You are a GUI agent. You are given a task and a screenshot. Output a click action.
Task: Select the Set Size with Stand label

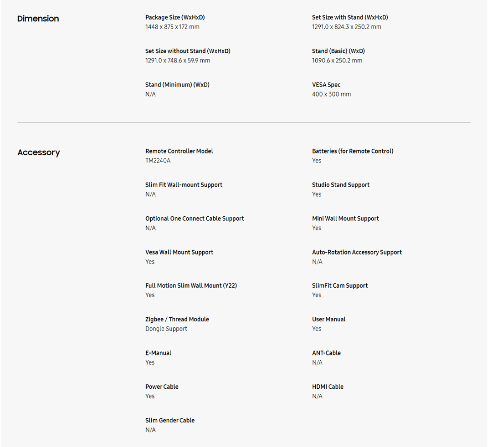click(x=350, y=17)
